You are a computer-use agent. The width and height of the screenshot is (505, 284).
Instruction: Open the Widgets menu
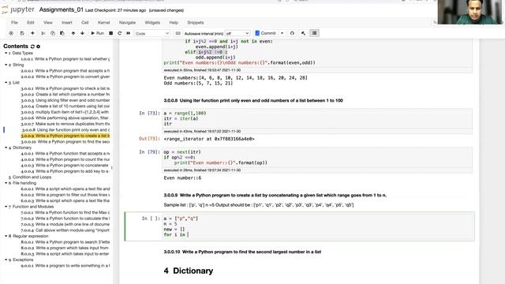pos(152,23)
